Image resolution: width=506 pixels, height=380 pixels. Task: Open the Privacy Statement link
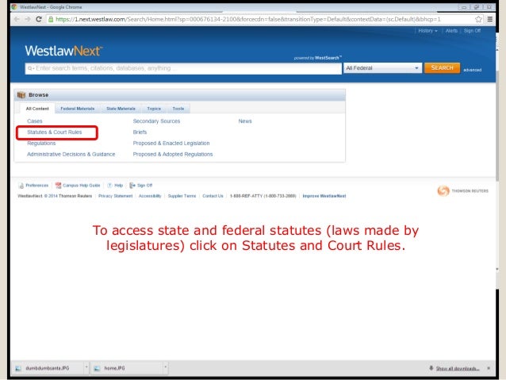coord(116,196)
